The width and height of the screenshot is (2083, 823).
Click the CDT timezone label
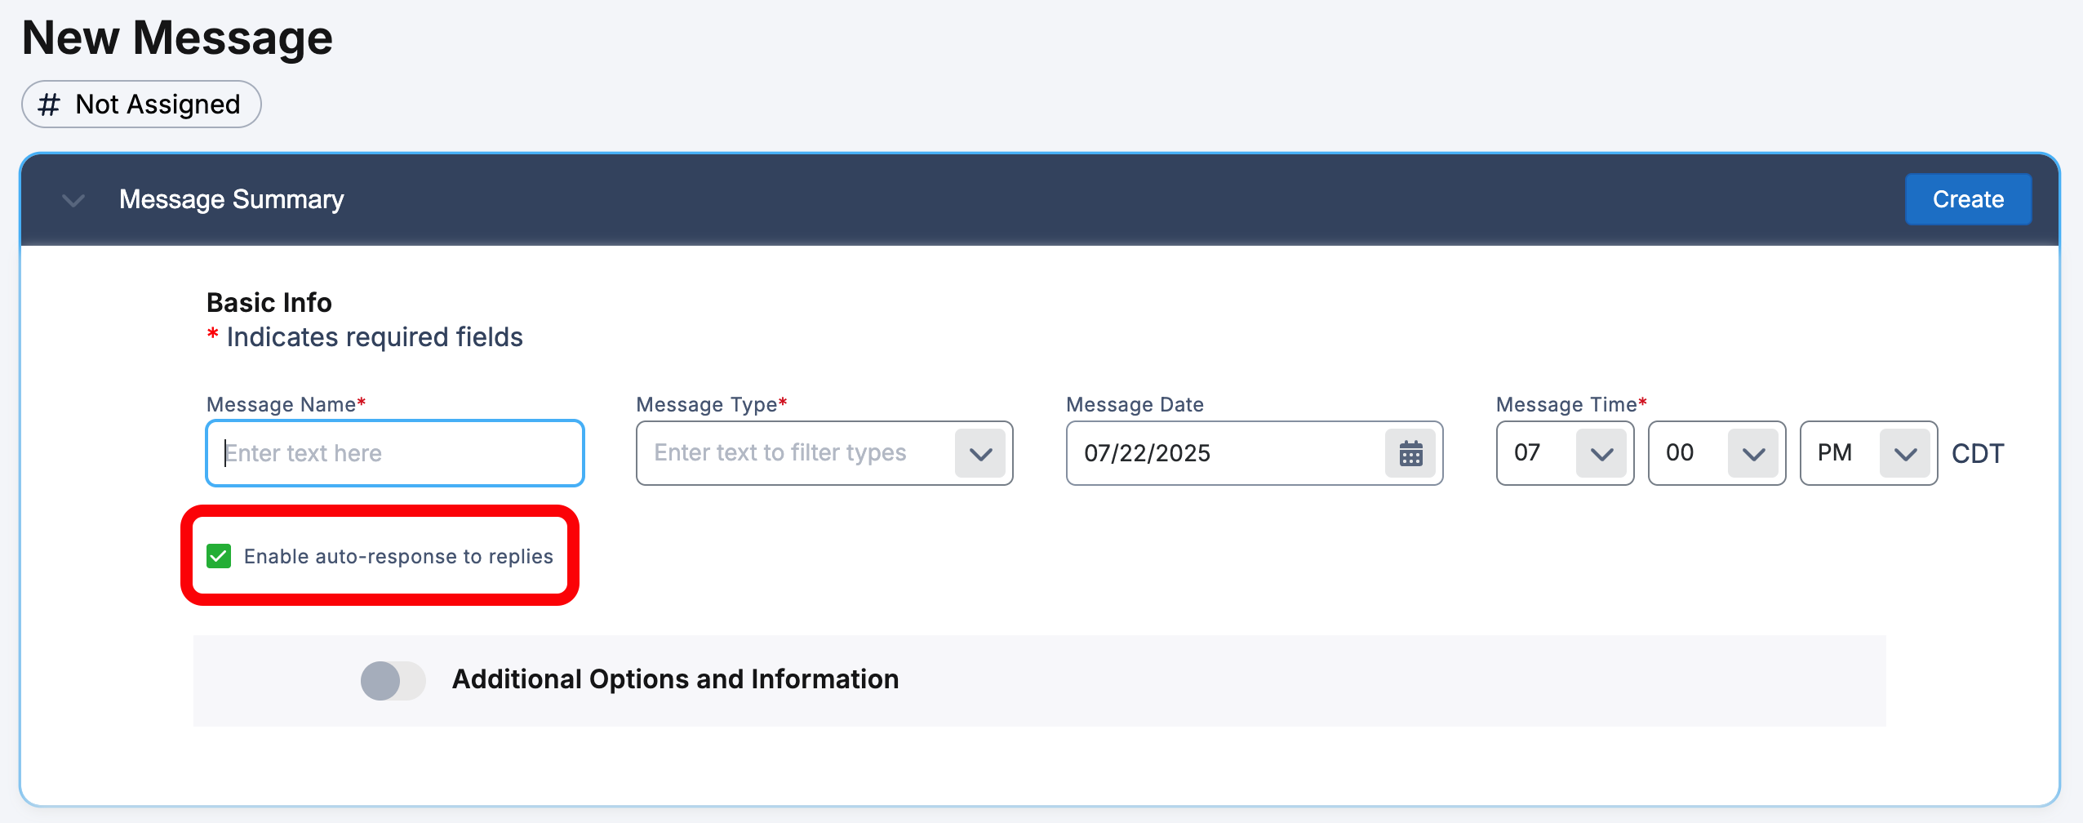coord(1977,453)
